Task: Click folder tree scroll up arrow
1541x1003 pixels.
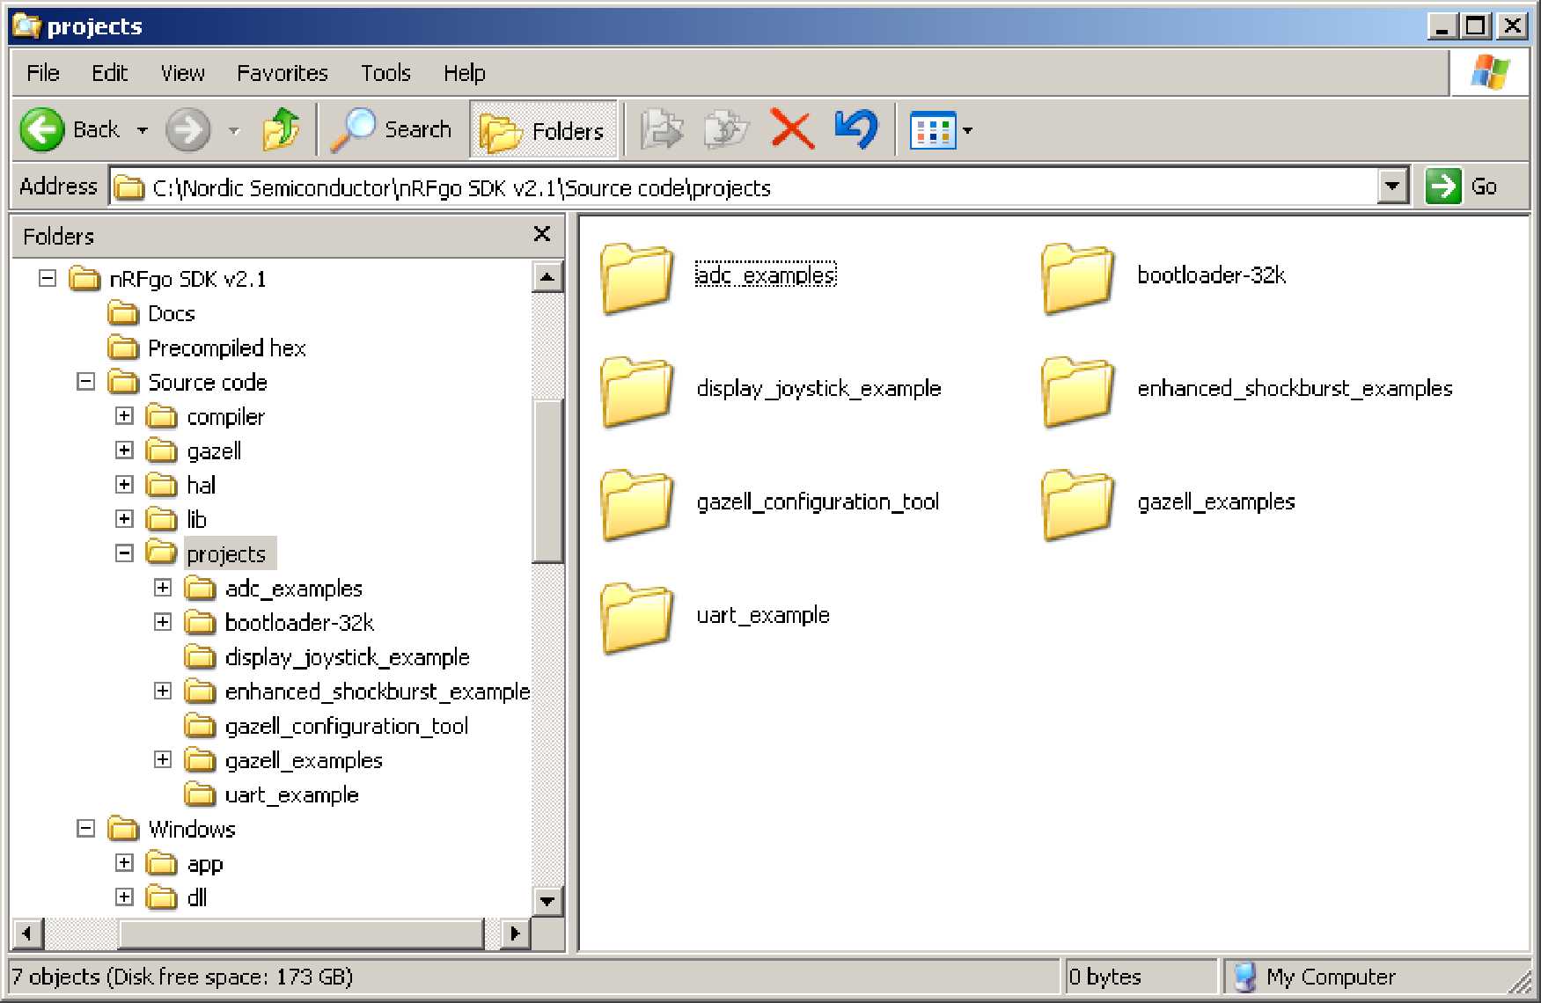Action: tap(547, 277)
